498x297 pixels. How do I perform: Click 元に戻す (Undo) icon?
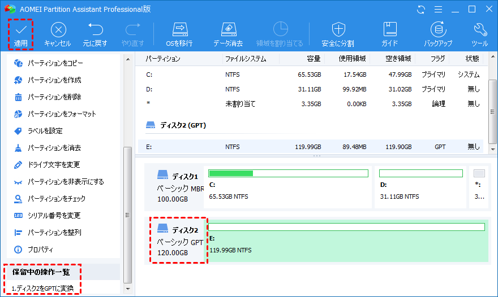tap(95, 34)
